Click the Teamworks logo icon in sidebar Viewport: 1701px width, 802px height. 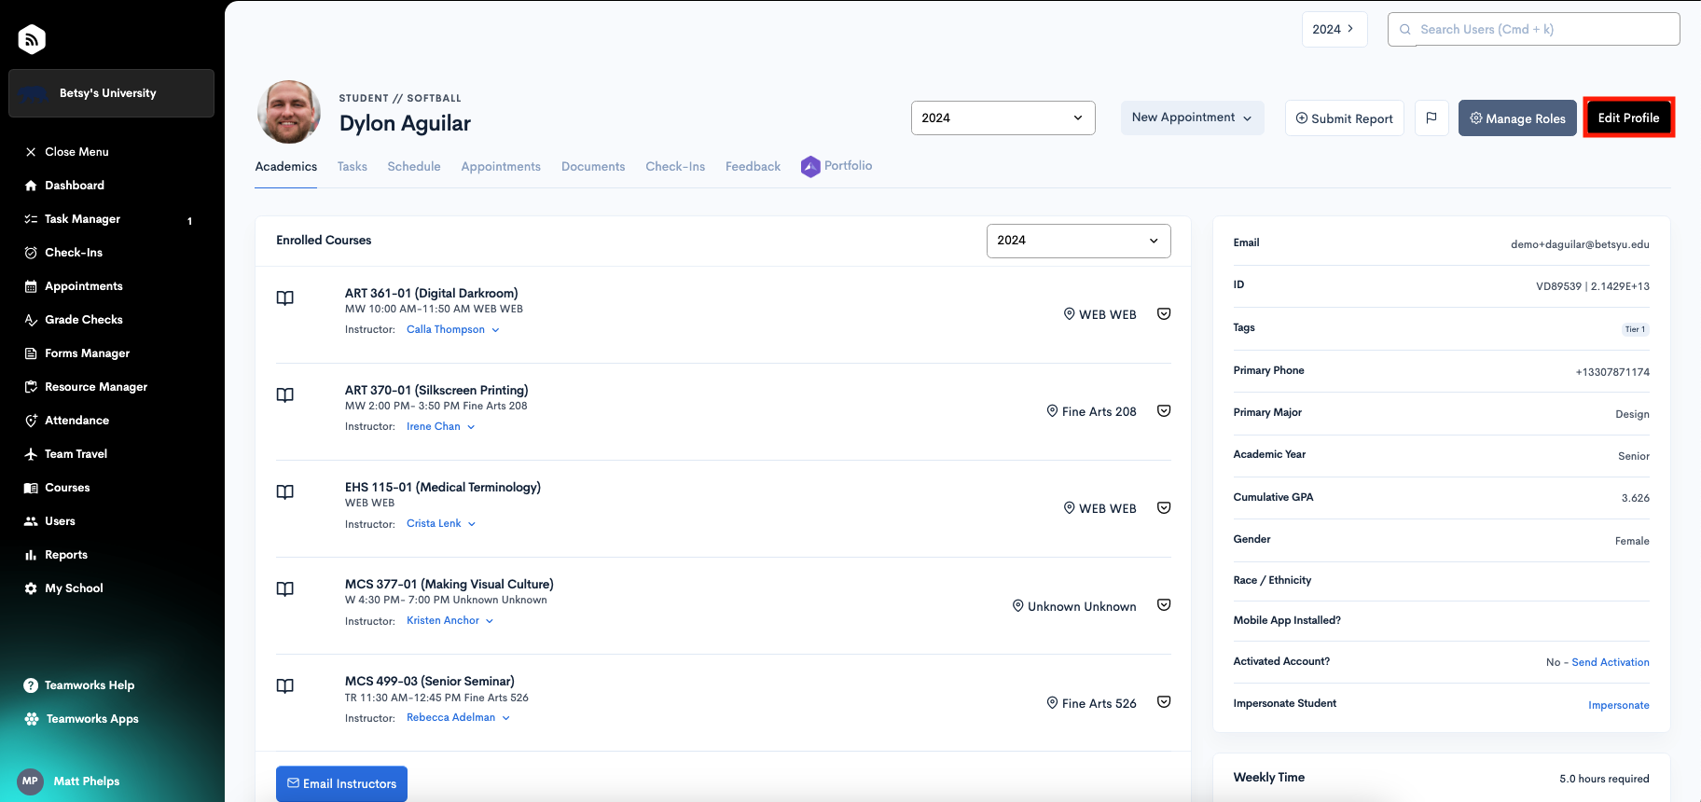[32, 39]
